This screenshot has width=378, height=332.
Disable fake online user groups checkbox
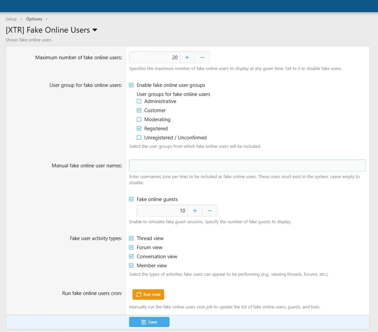(131, 85)
